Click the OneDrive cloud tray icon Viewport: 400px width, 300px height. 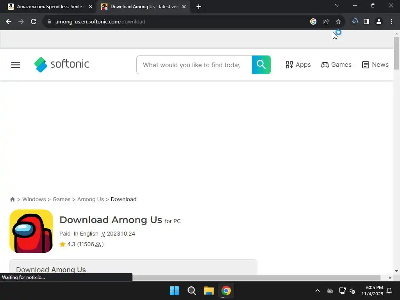(x=330, y=291)
